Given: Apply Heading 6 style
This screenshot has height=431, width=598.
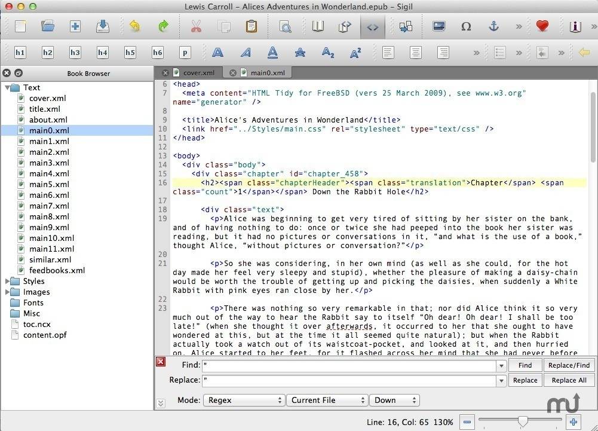Looking at the screenshot, I should coord(157,52).
